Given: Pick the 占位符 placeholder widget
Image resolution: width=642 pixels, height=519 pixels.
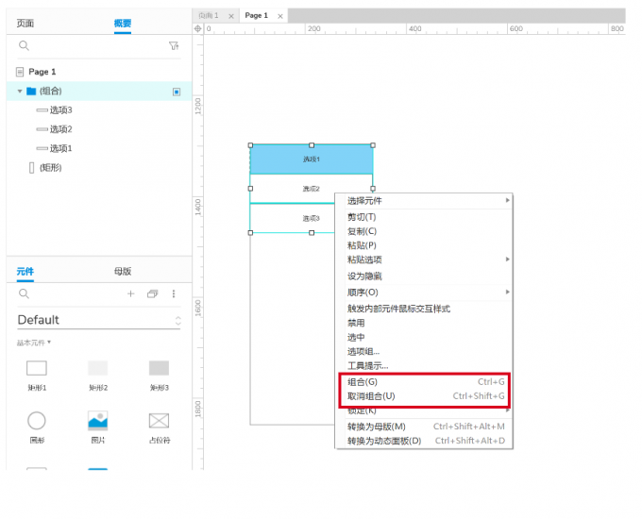Looking at the screenshot, I should pos(159,427).
